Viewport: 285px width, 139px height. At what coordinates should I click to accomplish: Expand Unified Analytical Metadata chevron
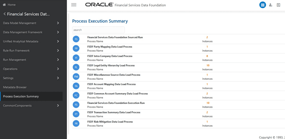58,41
